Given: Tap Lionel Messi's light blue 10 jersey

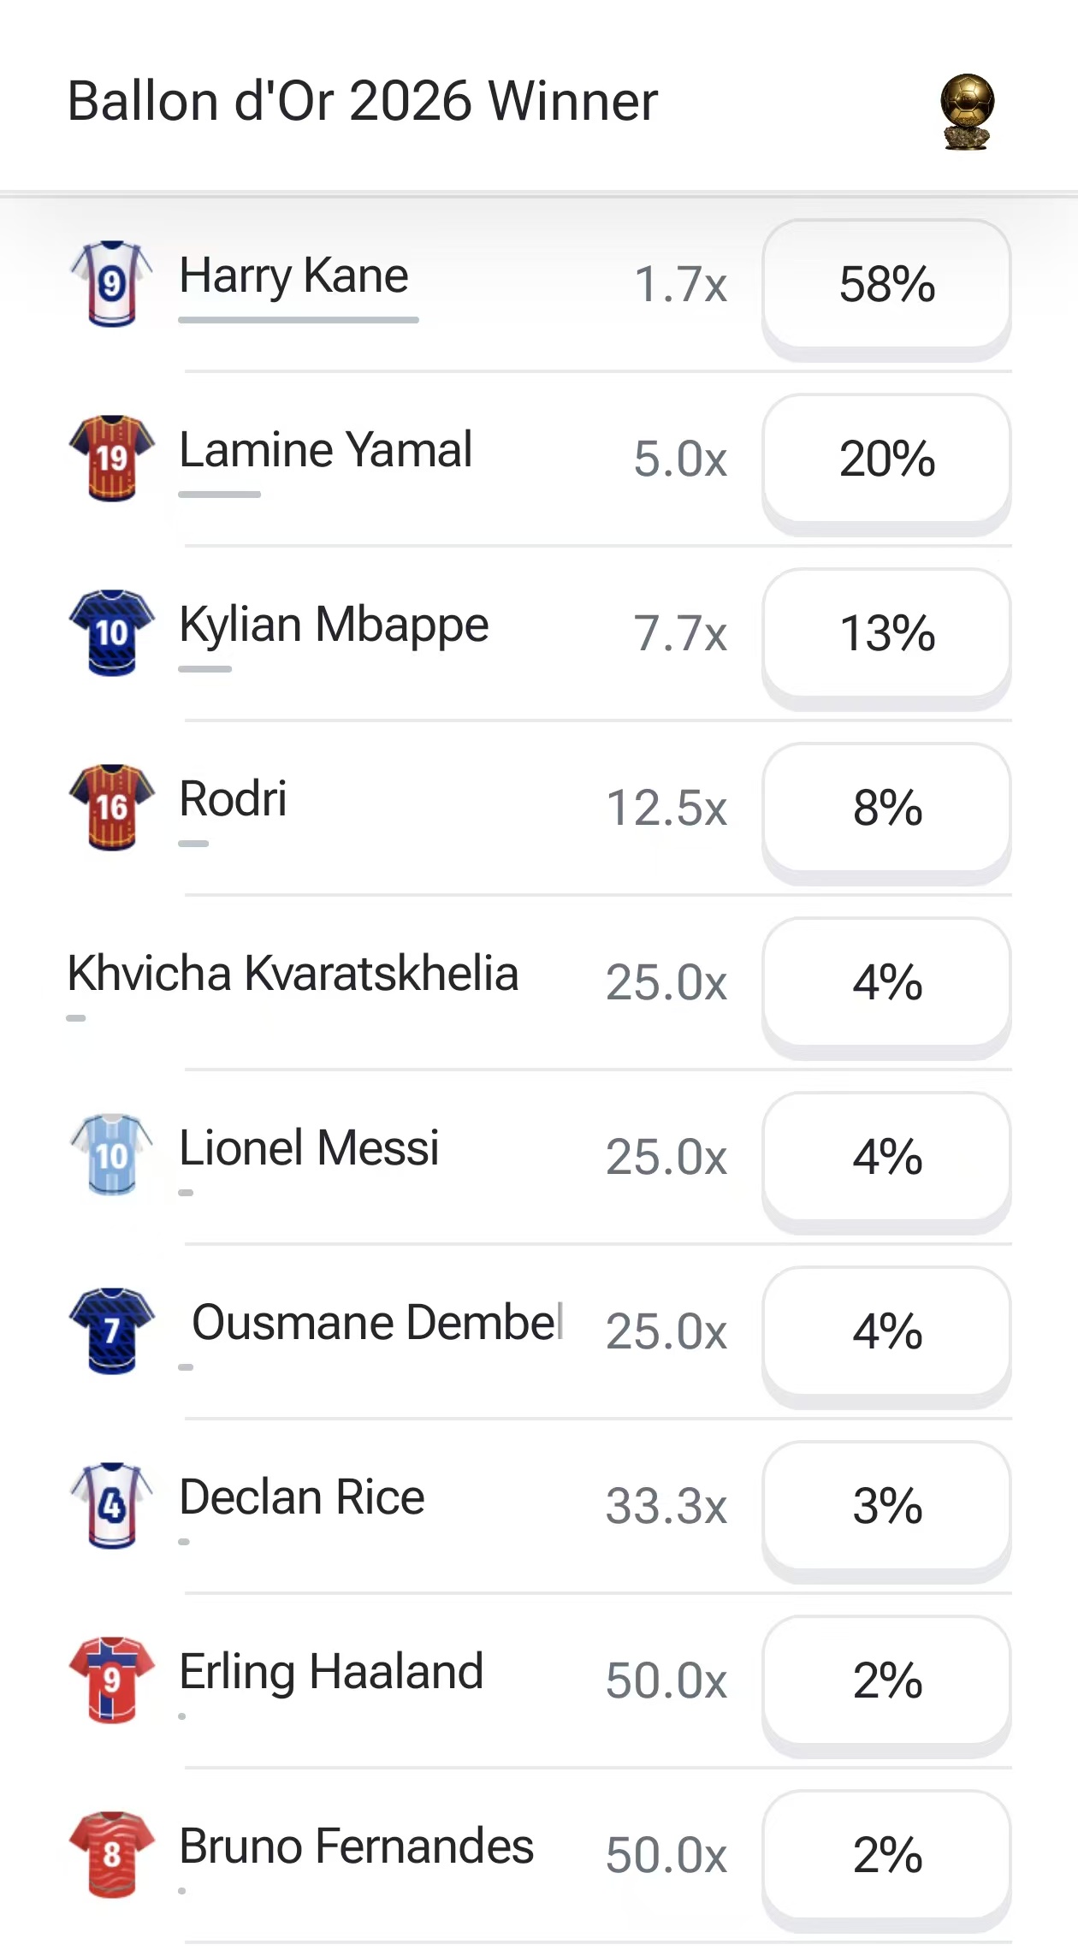Looking at the screenshot, I should (111, 1155).
